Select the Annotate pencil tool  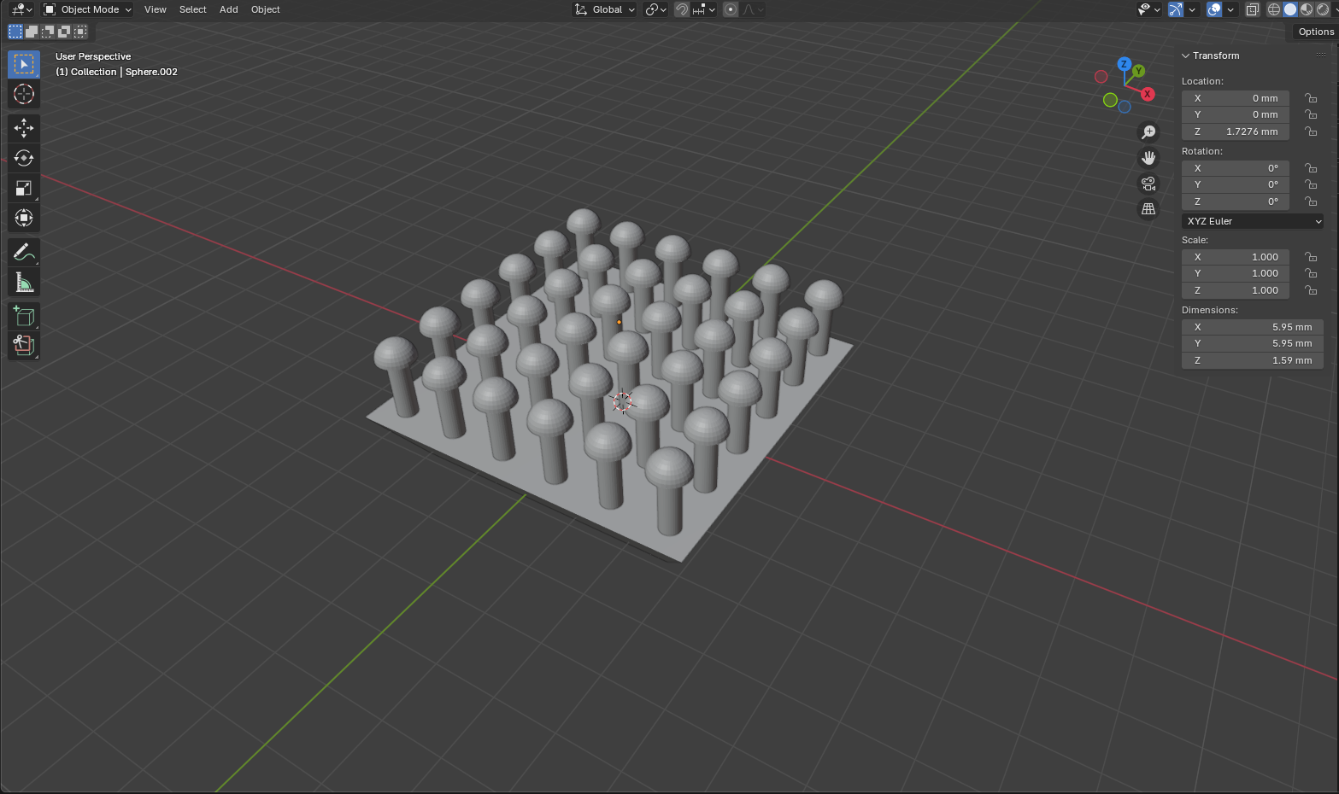coord(24,252)
